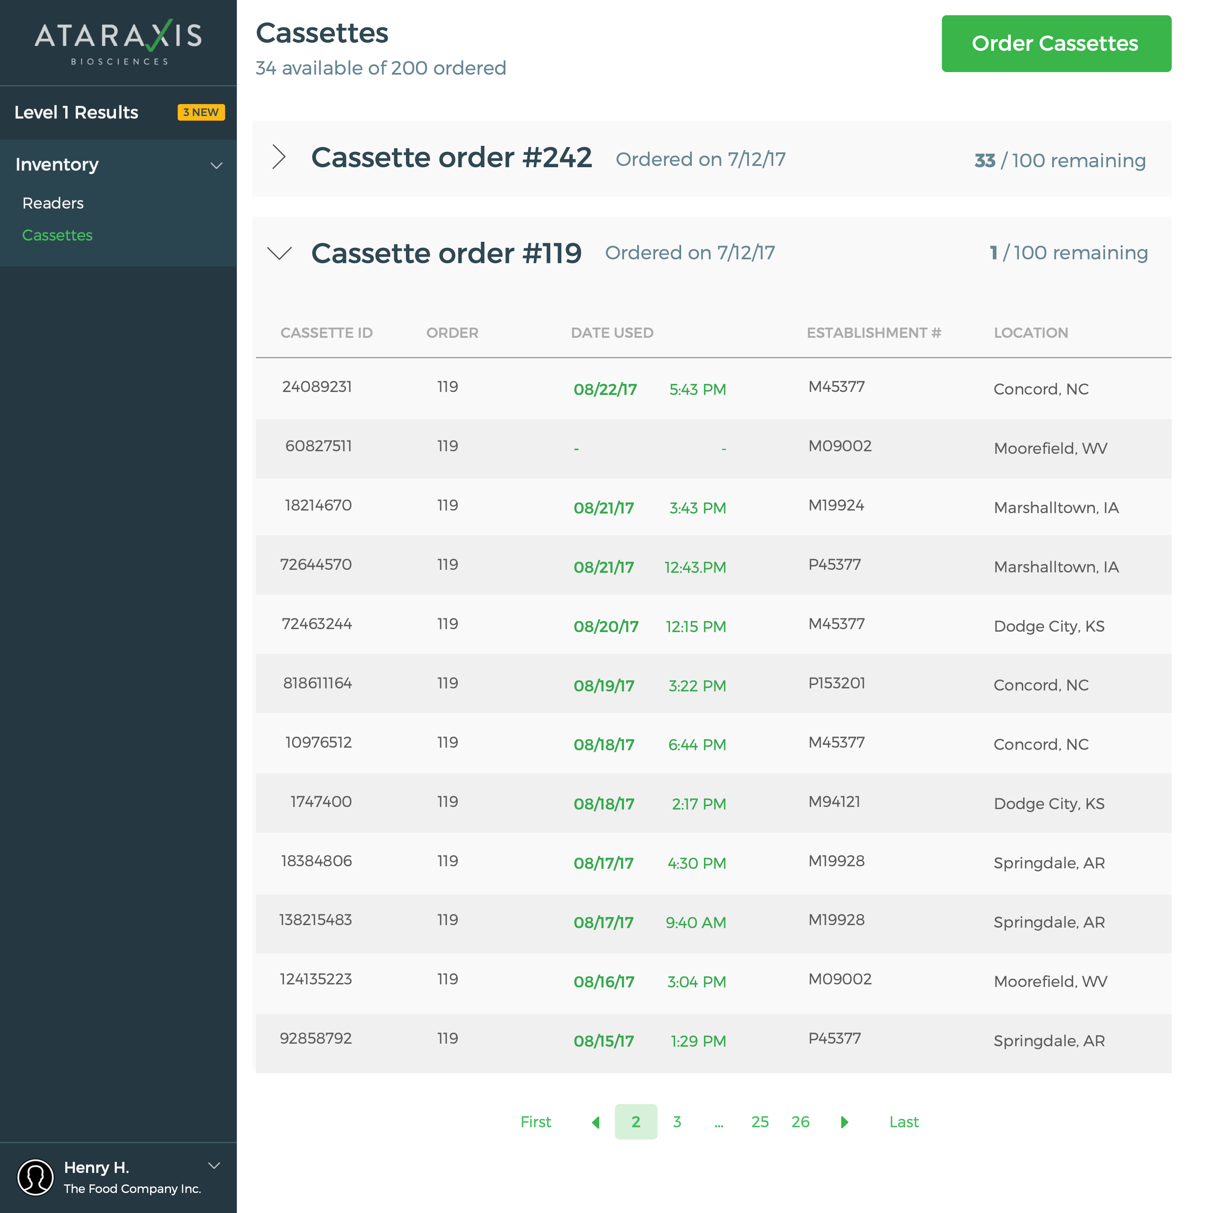Click cassette ID 10976512

pos(318,742)
